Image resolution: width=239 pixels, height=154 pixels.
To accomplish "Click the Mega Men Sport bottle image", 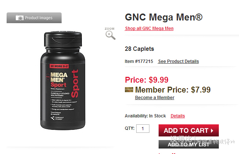I will [x=63, y=80].
